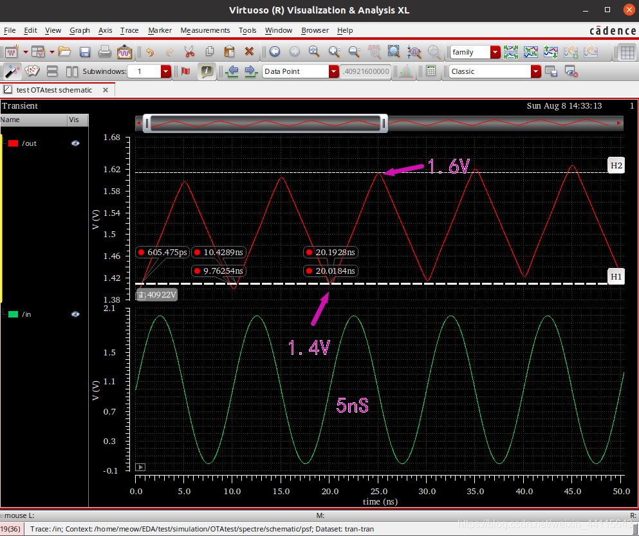Image resolution: width=639 pixels, height=536 pixels.
Task: Click the red flag marker icon
Action: click(x=186, y=71)
